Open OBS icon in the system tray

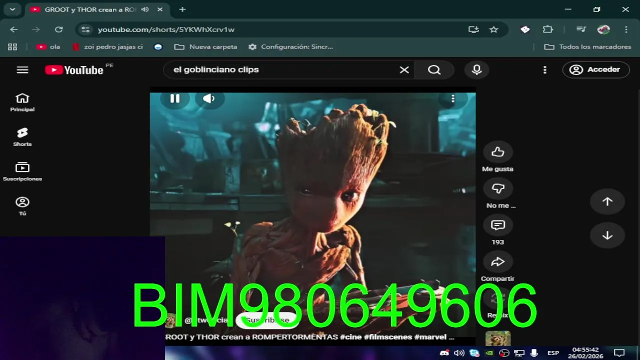tap(504, 353)
